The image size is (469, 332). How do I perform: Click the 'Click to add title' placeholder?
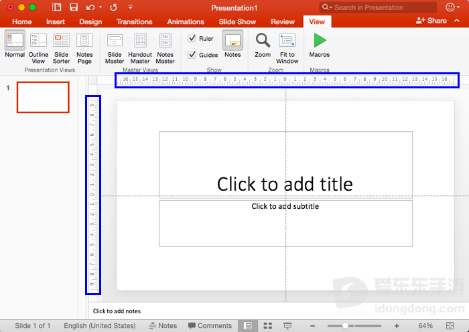[x=285, y=165]
